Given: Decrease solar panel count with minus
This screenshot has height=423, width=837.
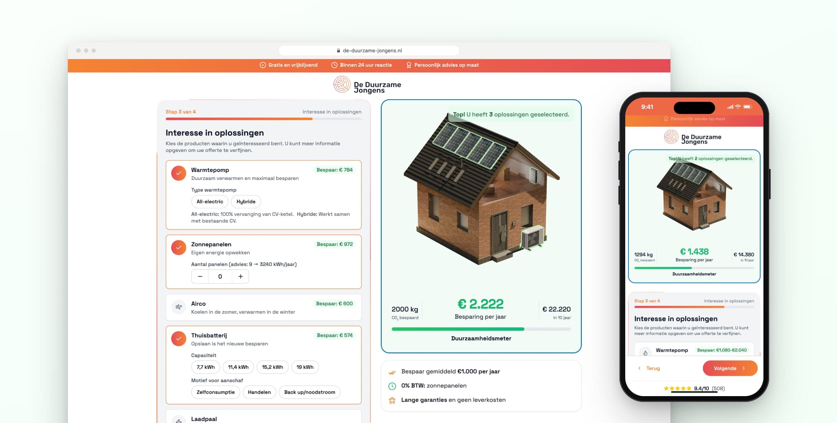Looking at the screenshot, I should click(x=200, y=276).
